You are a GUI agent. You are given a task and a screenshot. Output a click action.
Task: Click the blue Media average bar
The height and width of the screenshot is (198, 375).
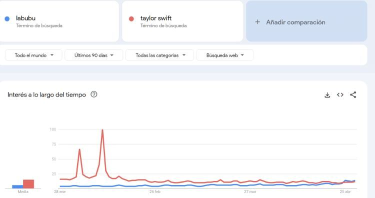tap(17, 187)
